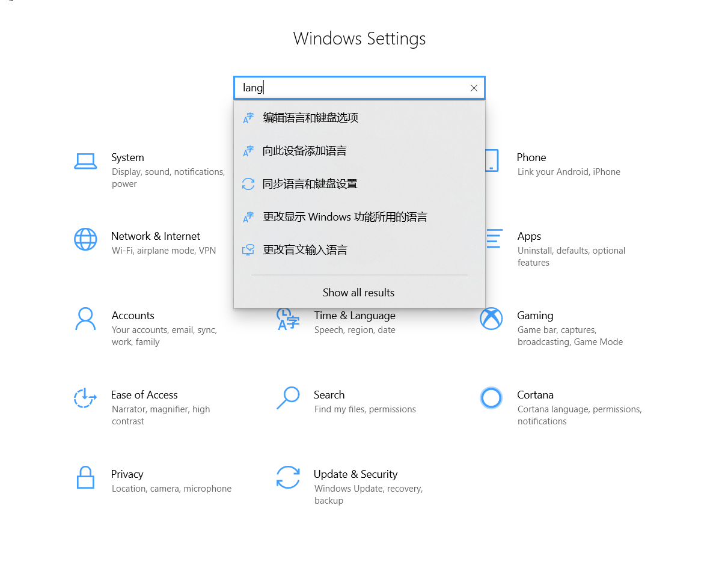
Task: Open the Ease of Access settings
Action: pyautogui.click(x=144, y=395)
